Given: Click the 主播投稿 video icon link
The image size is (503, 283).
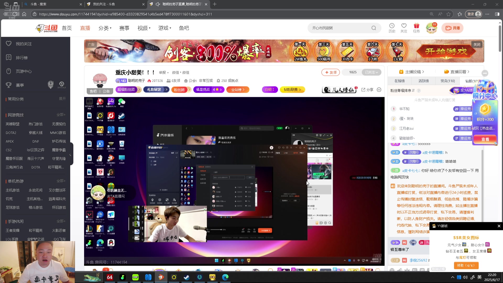Looking at the screenshot, I should 411,72.
